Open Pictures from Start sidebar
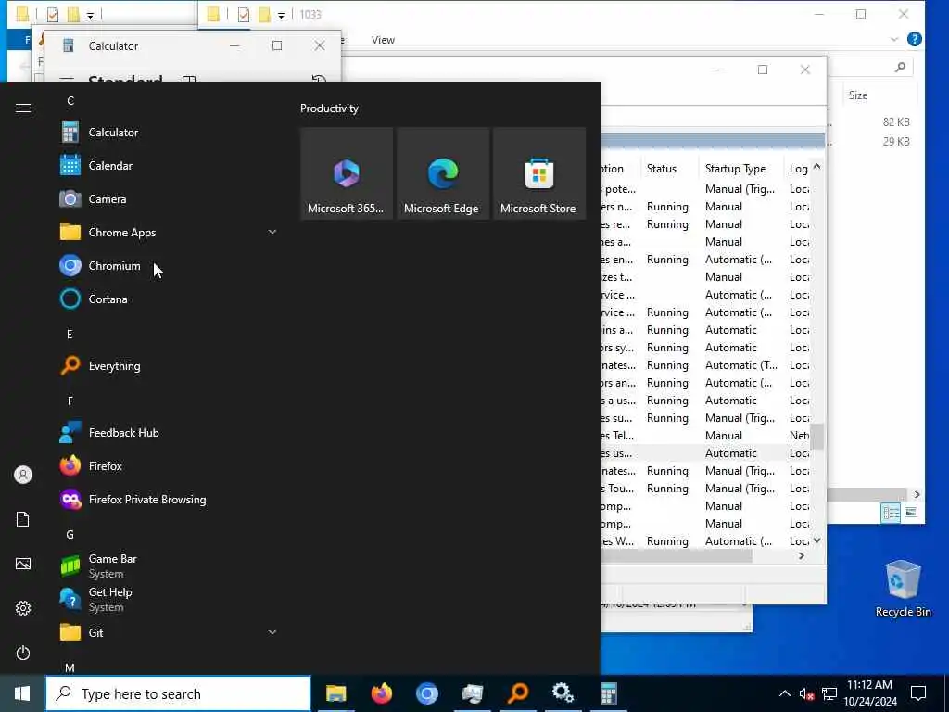The width and height of the screenshot is (949, 712). pyautogui.click(x=23, y=564)
